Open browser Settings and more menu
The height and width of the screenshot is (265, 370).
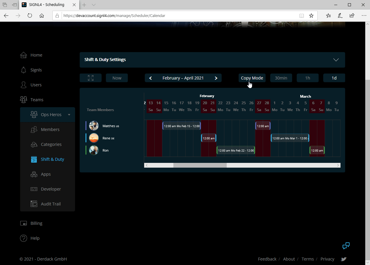pos(364,15)
